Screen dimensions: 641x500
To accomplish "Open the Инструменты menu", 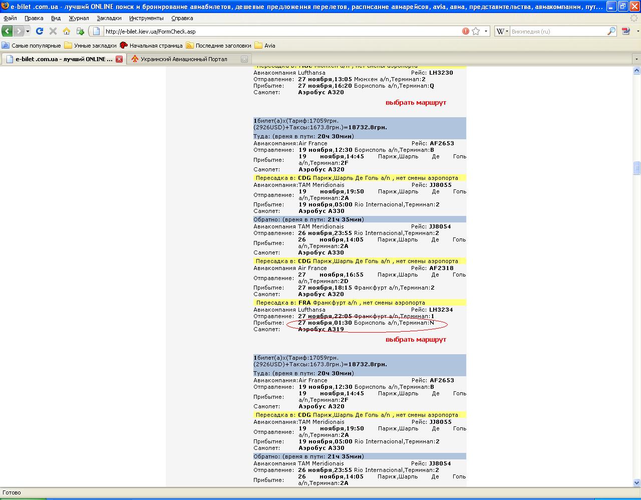I will tap(146, 18).
